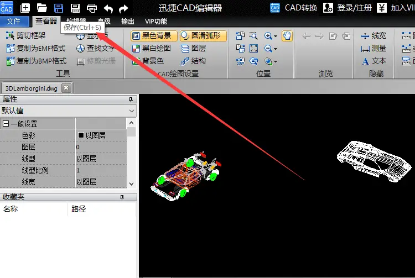Viewport: 415px width, 278px height.
Task: Click the 图层 value field 0
Action: pos(101,147)
